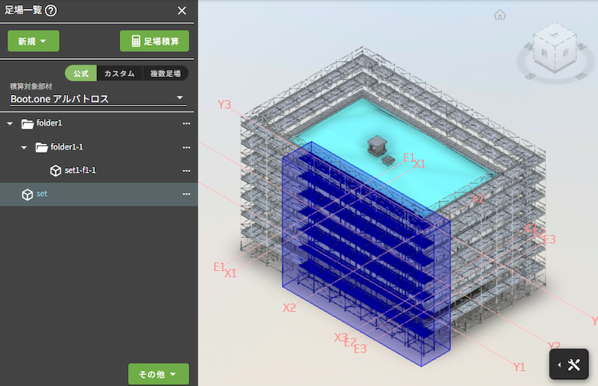This screenshot has width=598, height=386.
Task: Collapse the folder1-1 tree node arrow
Action: click(25, 147)
